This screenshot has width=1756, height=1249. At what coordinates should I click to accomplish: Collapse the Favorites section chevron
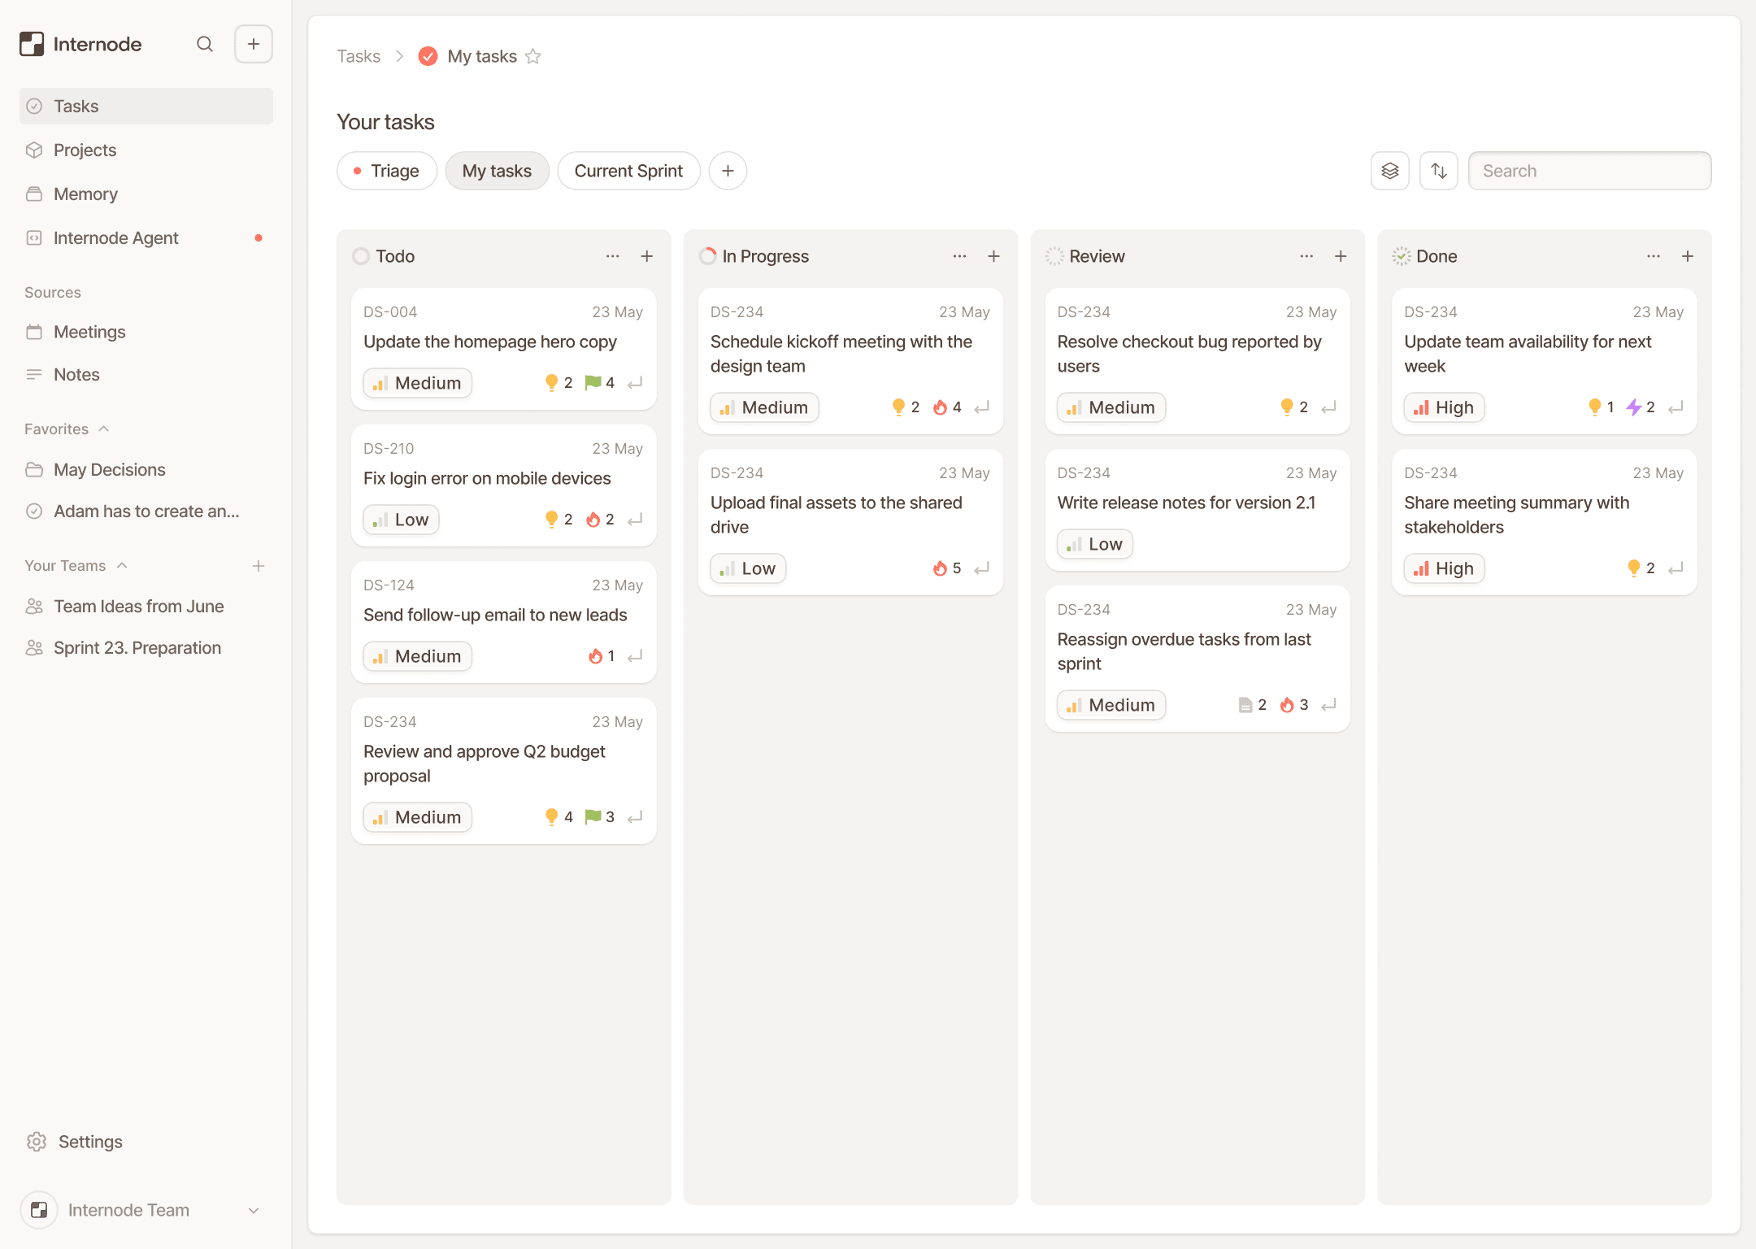[104, 429]
